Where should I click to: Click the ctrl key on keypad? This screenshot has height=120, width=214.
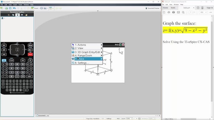[4, 60]
